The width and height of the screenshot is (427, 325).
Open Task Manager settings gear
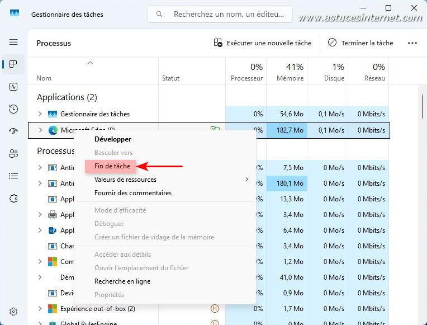pyautogui.click(x=13, y=312)
